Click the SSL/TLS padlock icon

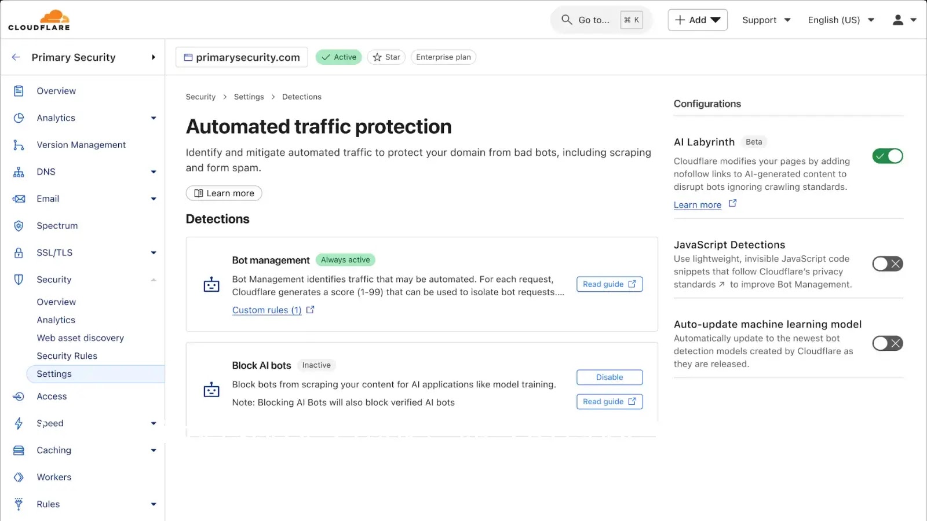[x=18, y=252]
